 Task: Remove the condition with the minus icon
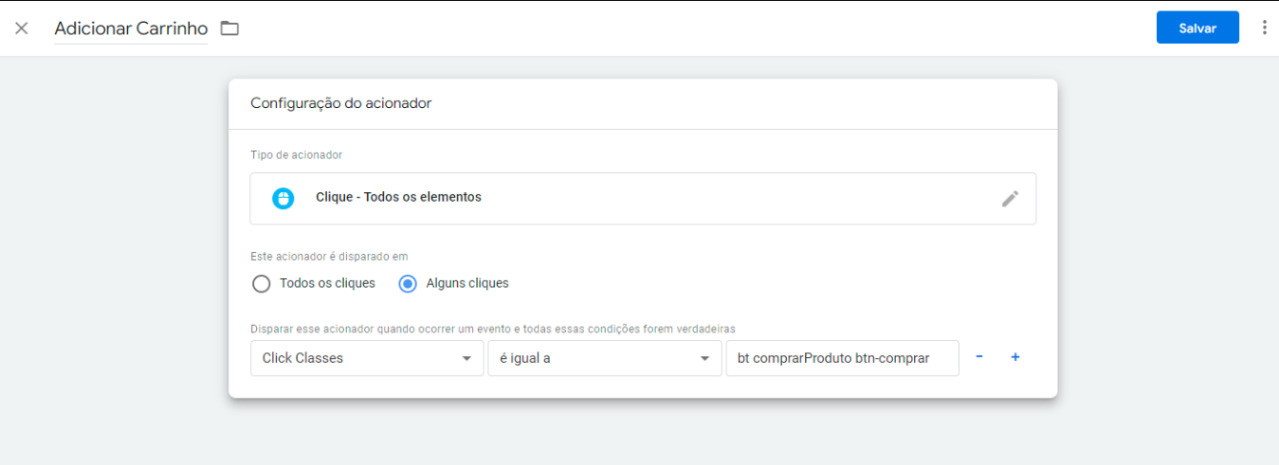coord(979,357)
